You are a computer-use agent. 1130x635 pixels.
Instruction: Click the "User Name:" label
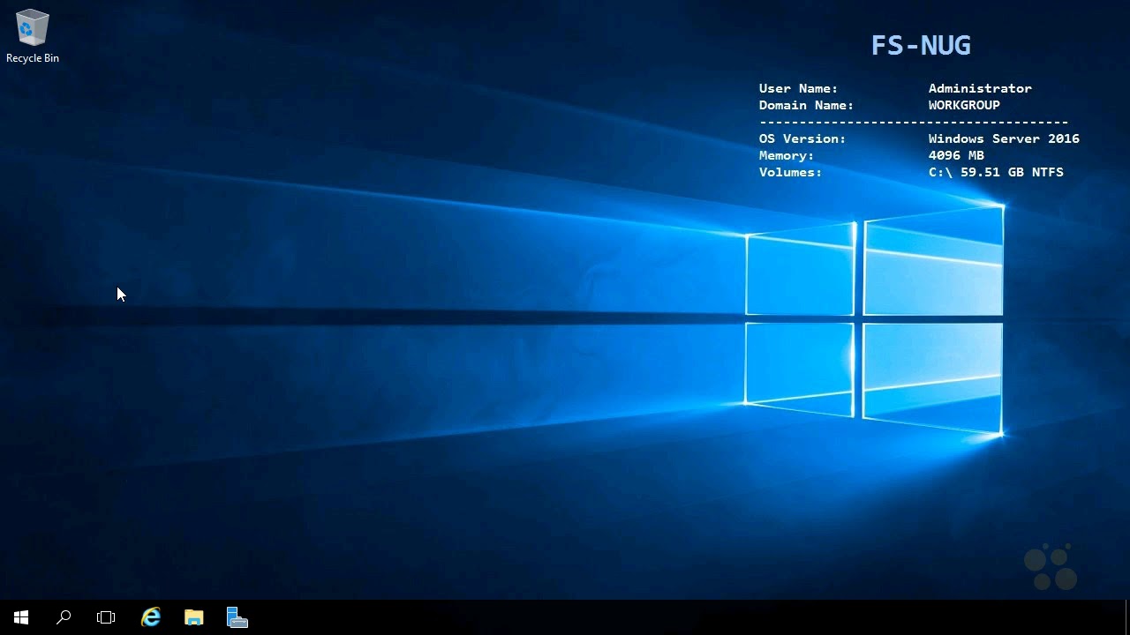coord(798,88)
